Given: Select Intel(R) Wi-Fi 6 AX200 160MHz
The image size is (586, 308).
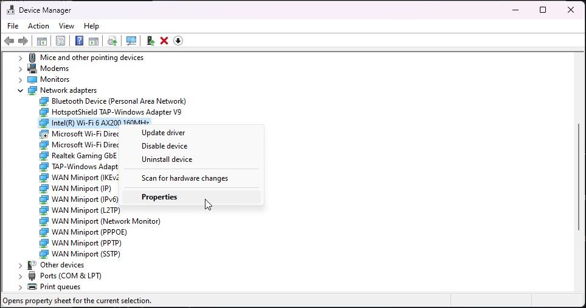Looking at the screenshot, I should point(100,122).
